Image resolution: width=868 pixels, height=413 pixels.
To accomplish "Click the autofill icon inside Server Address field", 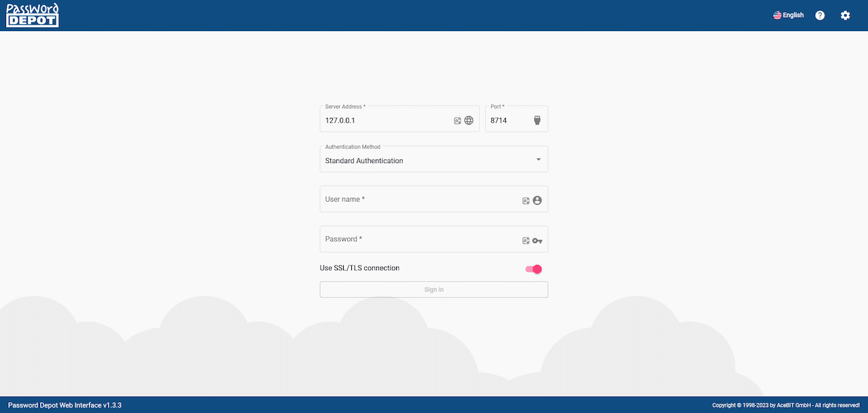I will click(457, 120).
